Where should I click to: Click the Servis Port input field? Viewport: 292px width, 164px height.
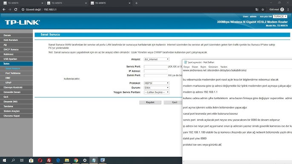point(156,67)
